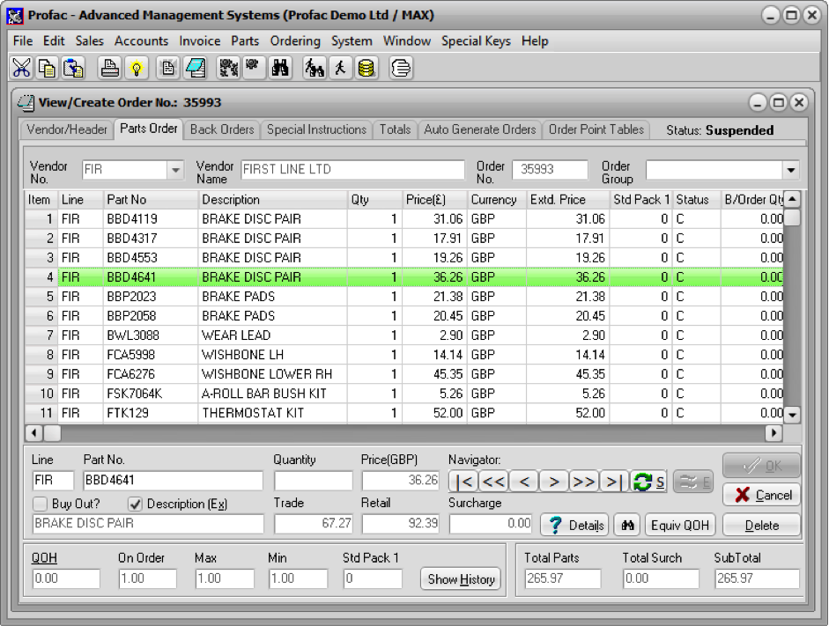The width and height of the screenshot is (829, 626).
Task: Click the stacked lines list toolbar icon
Action: click(401, 68)
